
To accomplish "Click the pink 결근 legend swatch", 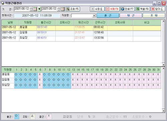I will (49, 117).
